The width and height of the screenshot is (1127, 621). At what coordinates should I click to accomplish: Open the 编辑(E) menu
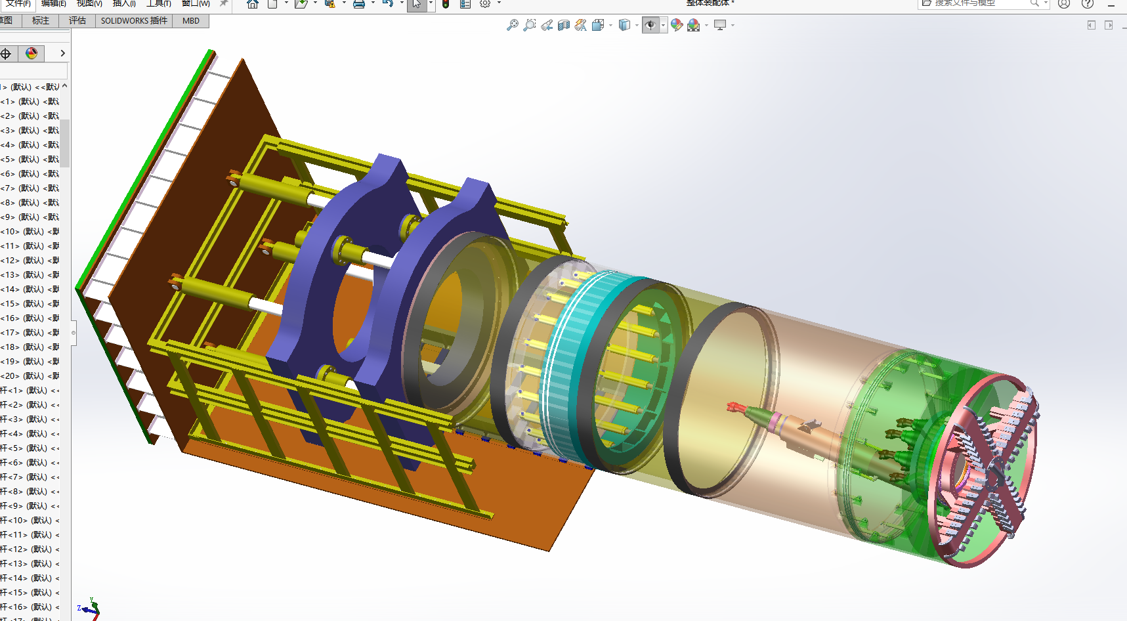53,3
